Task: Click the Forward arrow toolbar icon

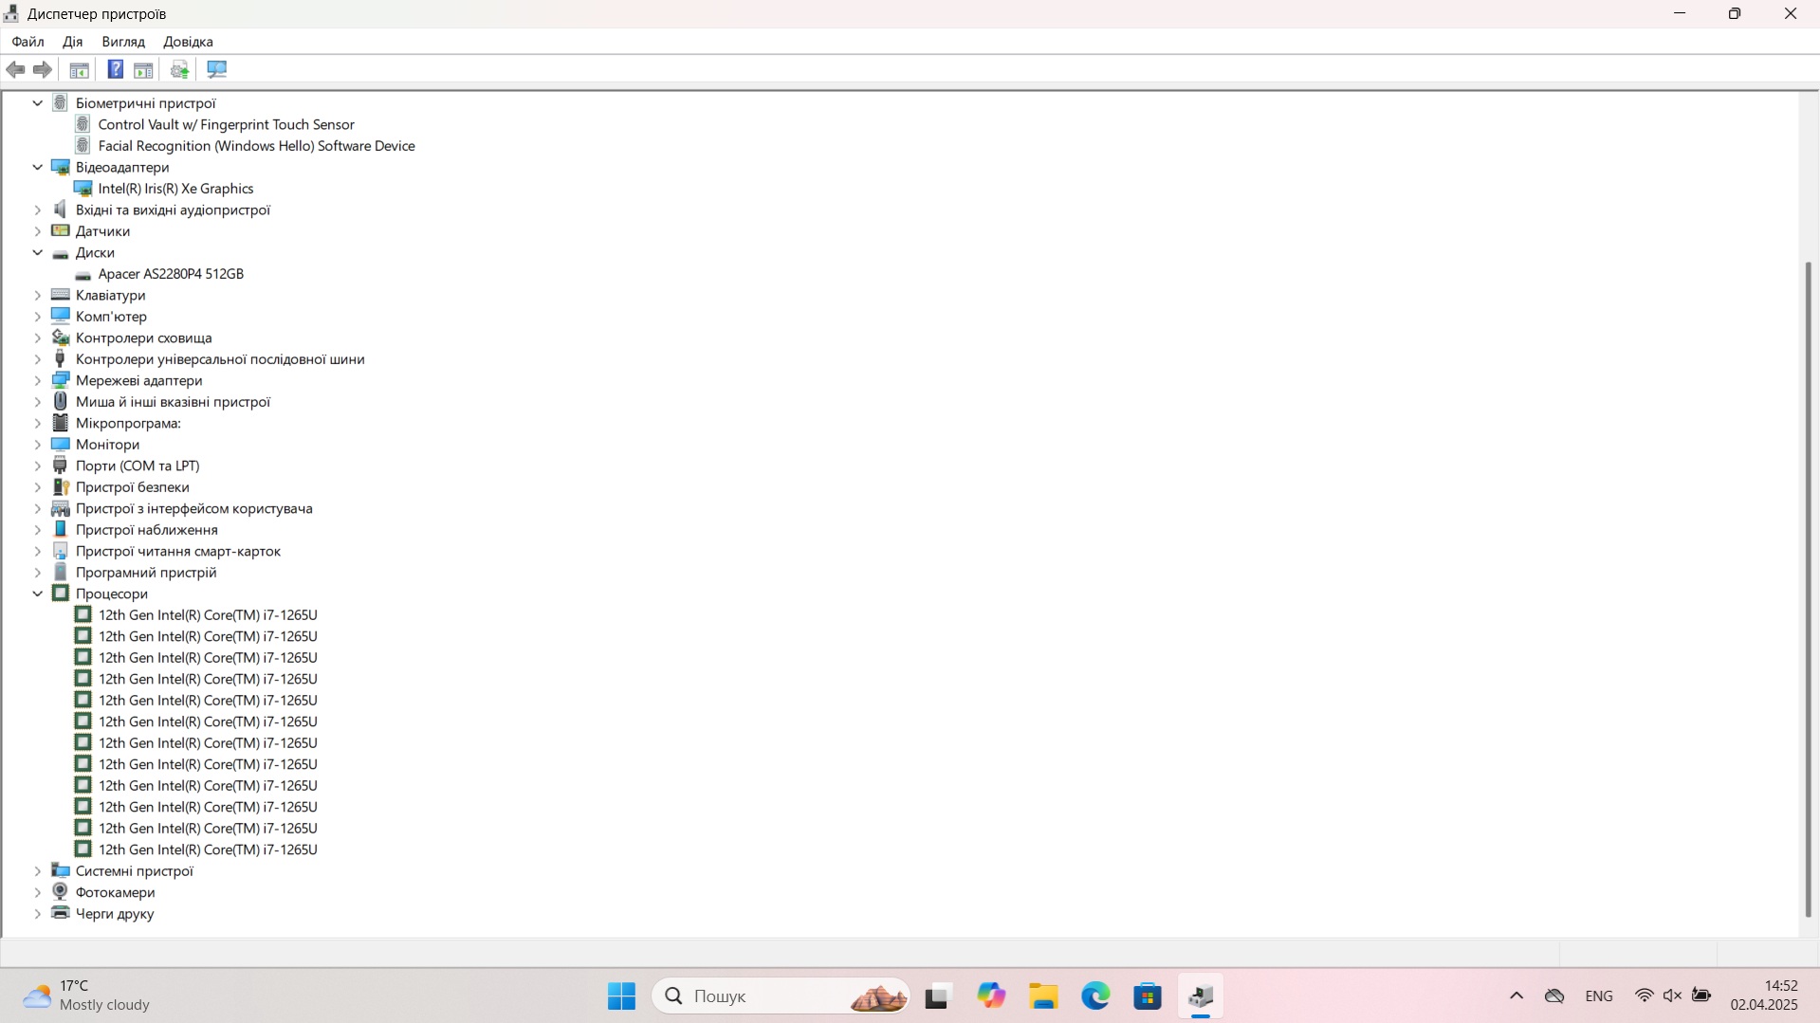Action: 43,69
